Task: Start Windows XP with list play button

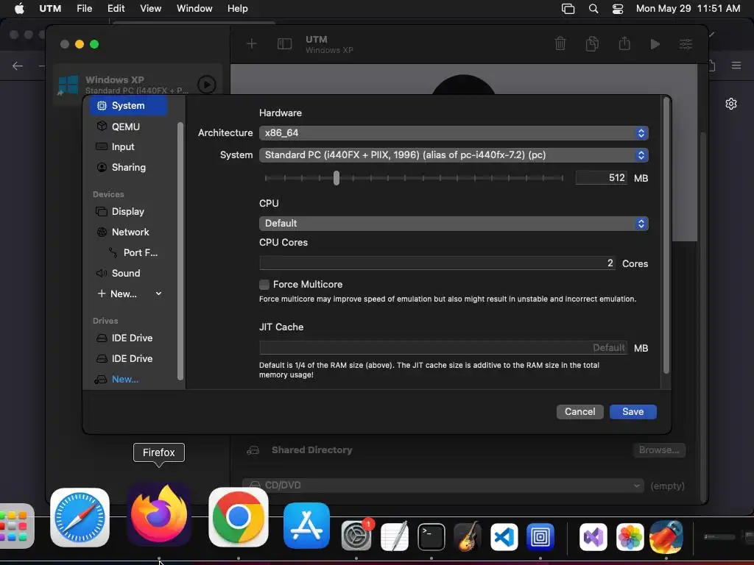Action: click(x=207, y=85)
